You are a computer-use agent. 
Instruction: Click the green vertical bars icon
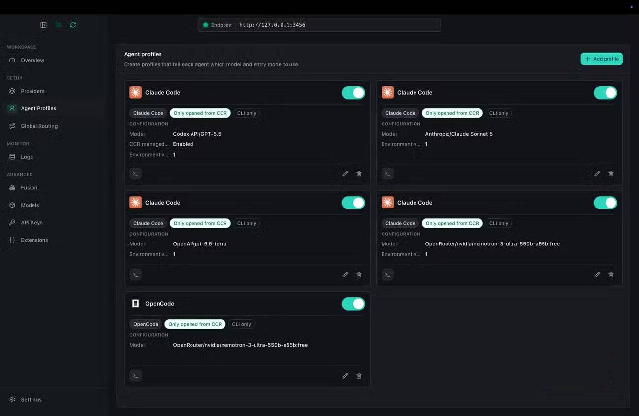(x=58, y=25)
